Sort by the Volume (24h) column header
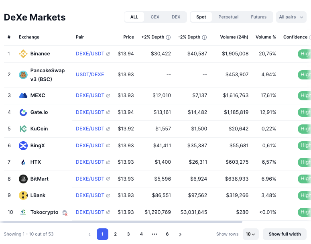Screen dimensions: 311x244 pos(234,37)
